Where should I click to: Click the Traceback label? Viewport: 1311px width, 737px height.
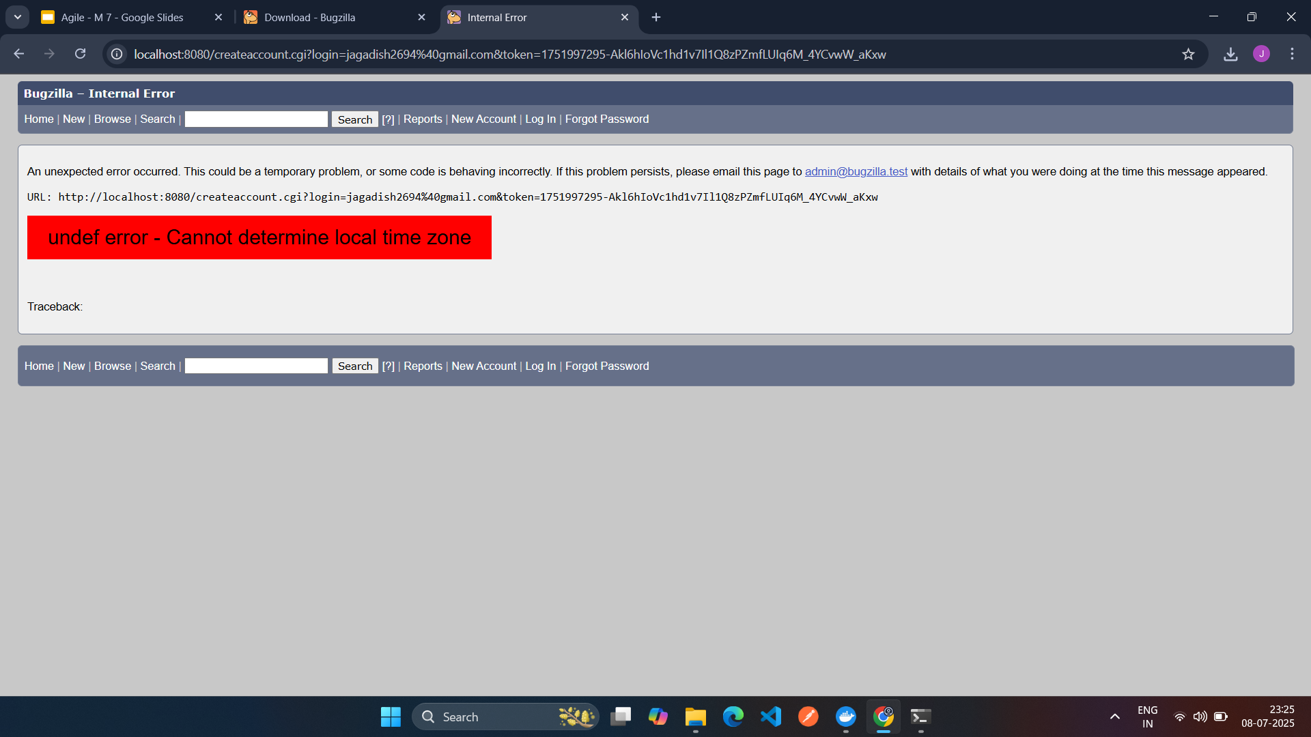(x=55, y=306)
